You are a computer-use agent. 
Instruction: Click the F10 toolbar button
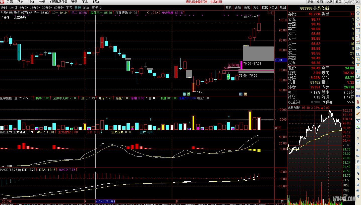point(256,8)
